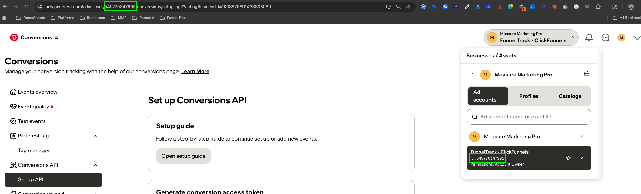
Task: Click the site info icon in address bar
Action: tap(40, 6)
